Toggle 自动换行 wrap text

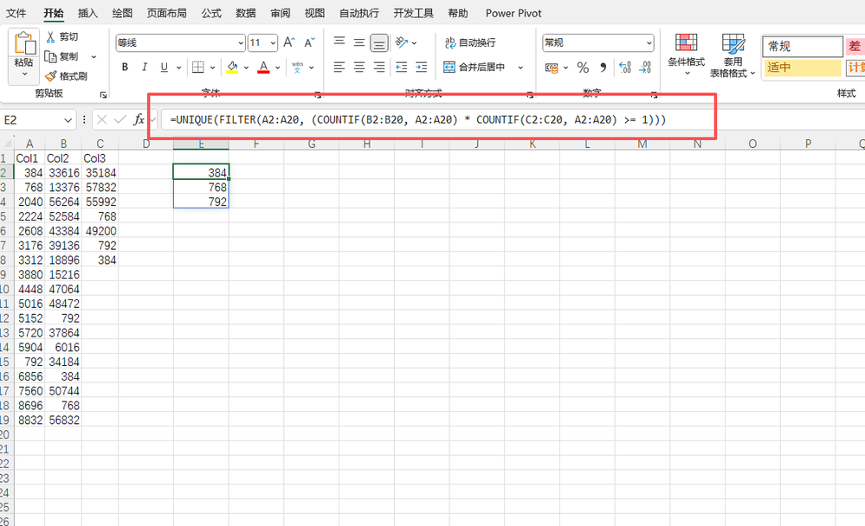click(x=470, y=42)
